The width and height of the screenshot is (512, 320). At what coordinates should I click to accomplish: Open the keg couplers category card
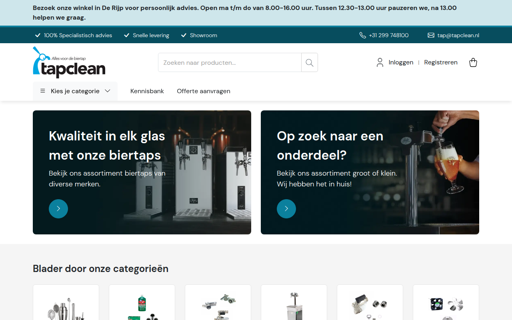coord(218,302)
